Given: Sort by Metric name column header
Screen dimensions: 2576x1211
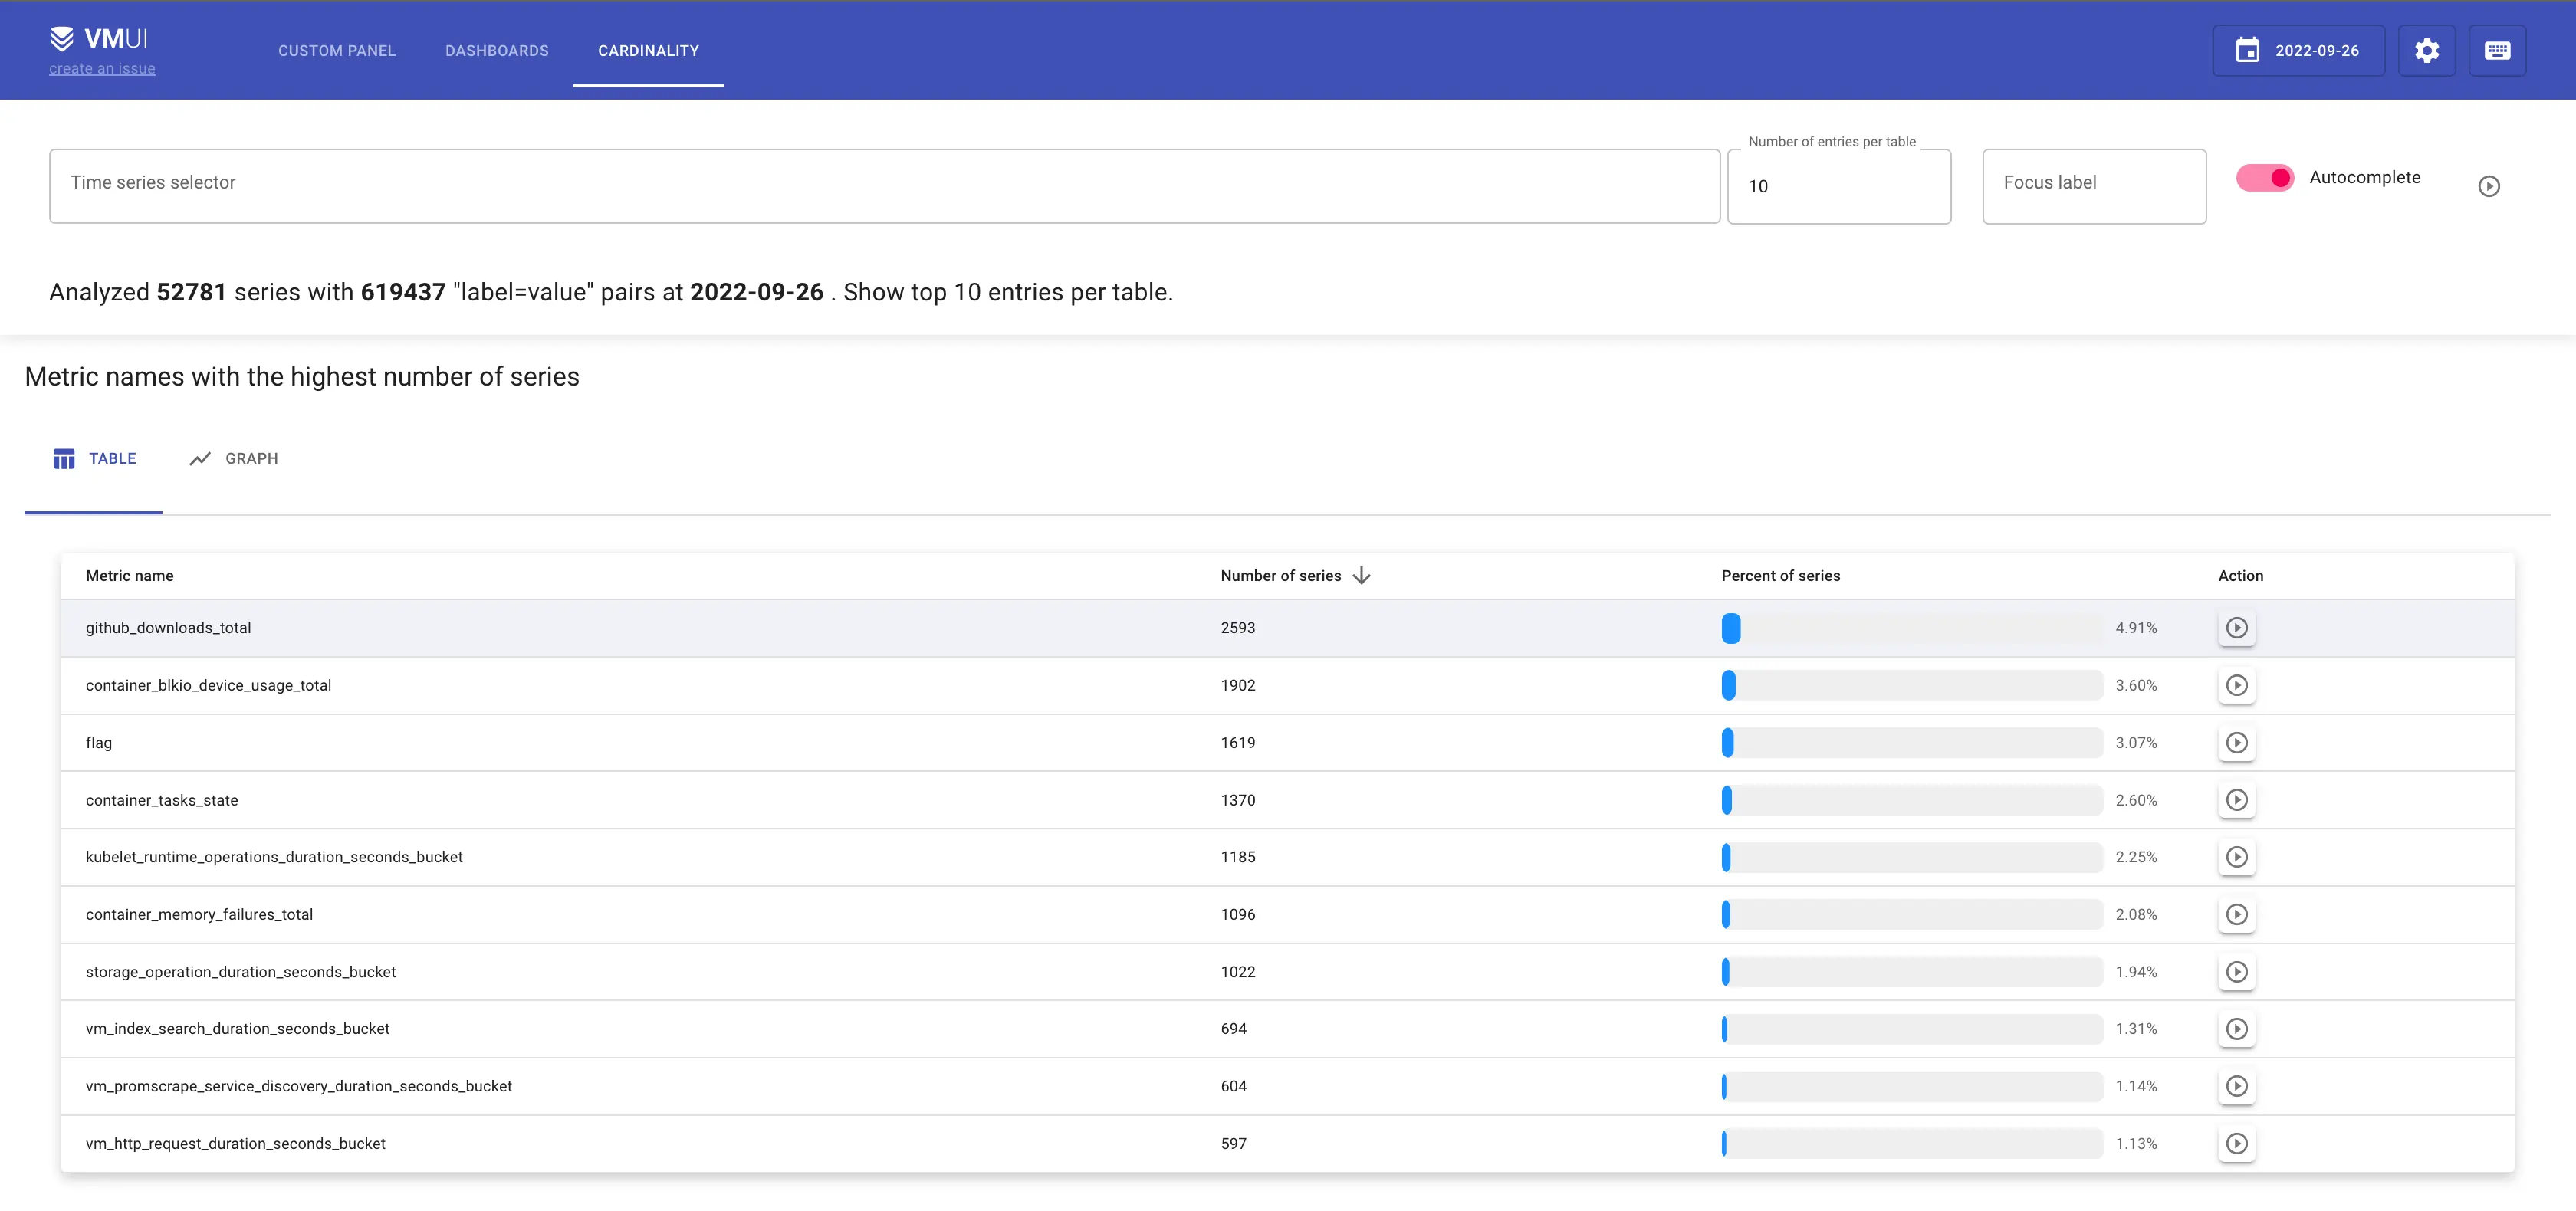Looking at the screenshot, I should click(x=130, y=576).
